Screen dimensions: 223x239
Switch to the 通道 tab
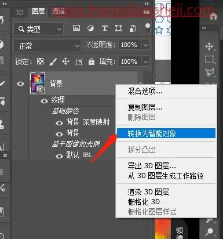pos(59,12)
